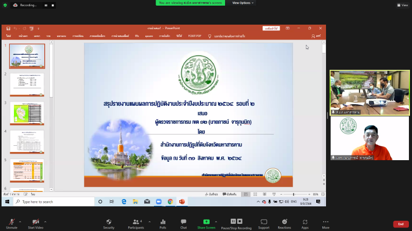
Task: Click the Type here to search box
Action: [x=54, y=202]
